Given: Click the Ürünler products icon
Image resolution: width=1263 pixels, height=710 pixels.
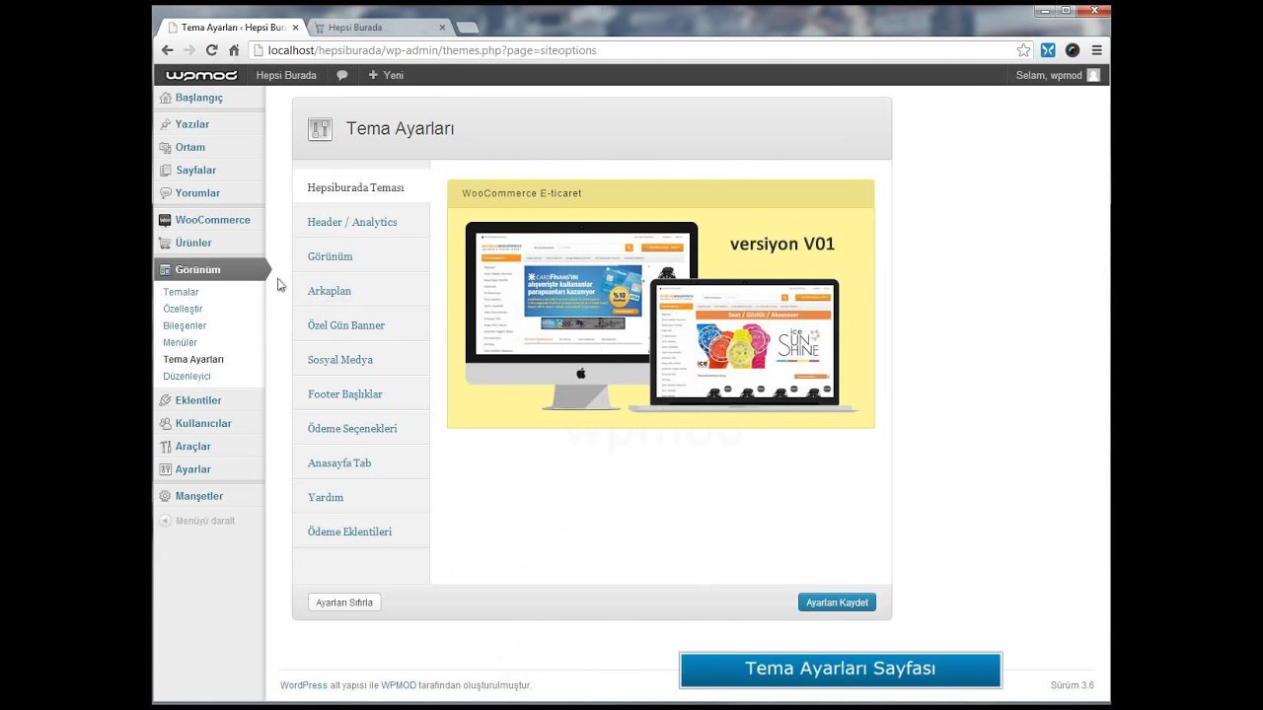Looking at the screenshot, I should pyautogui.click(x=166, y=243).
